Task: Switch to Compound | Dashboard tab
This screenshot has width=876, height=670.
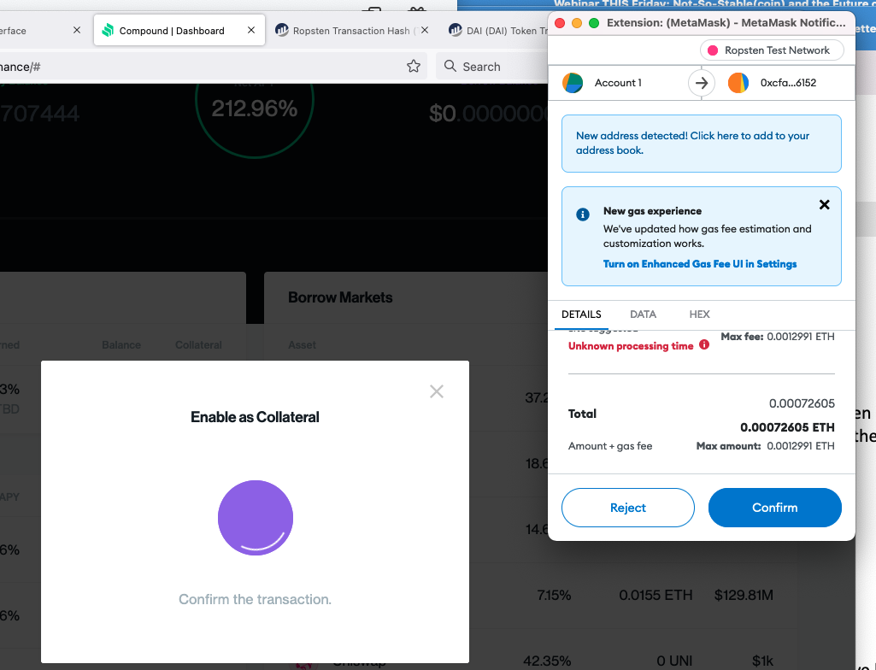Action: pyautogui.click(x=179, y=30)
